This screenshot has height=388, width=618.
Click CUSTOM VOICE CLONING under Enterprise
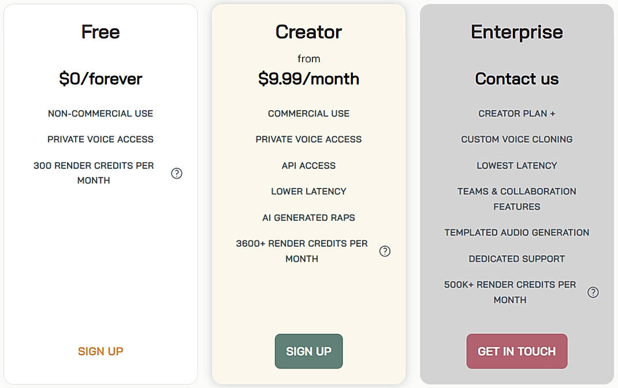point(516,139)
